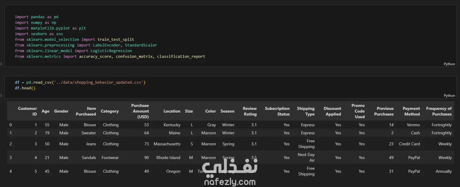
Task: Click the Item Purchased column header
Action: [86, 111]
